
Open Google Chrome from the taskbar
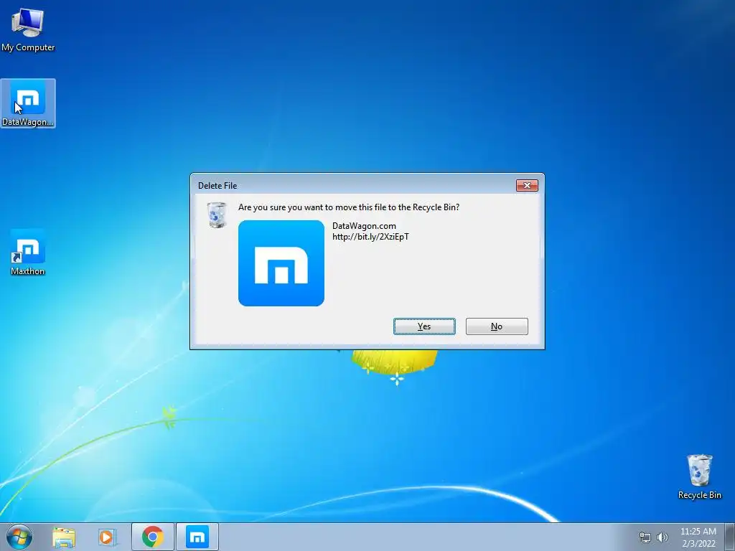[x=153, y=537]
